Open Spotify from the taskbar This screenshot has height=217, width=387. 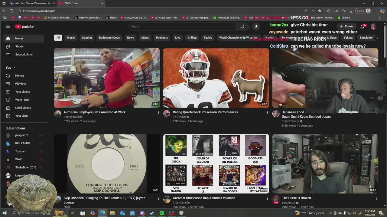pyautogui.click(x=162, y=213)
